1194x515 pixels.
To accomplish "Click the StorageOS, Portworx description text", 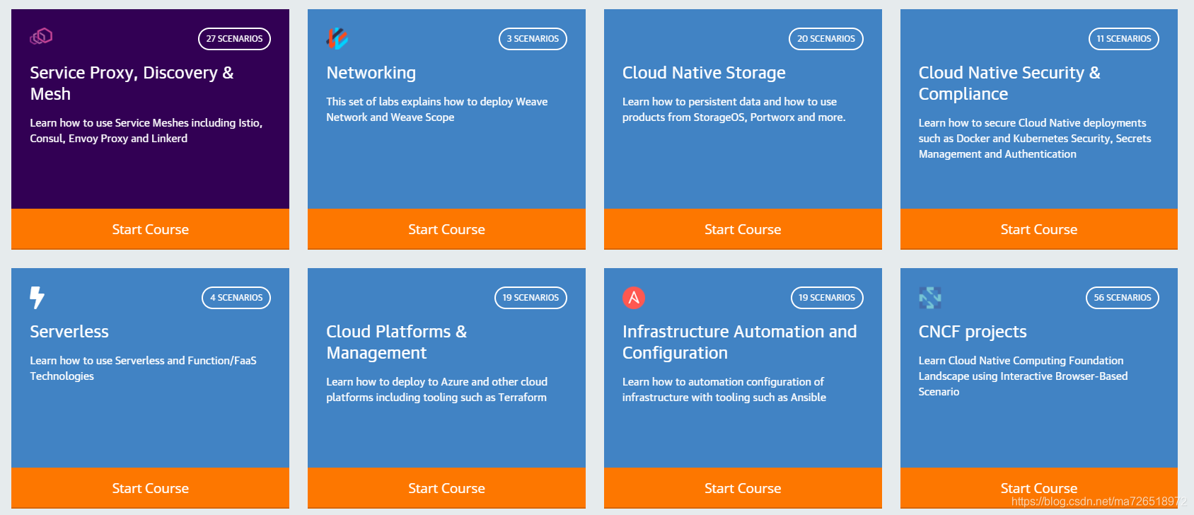I will (x=734, y=110).
